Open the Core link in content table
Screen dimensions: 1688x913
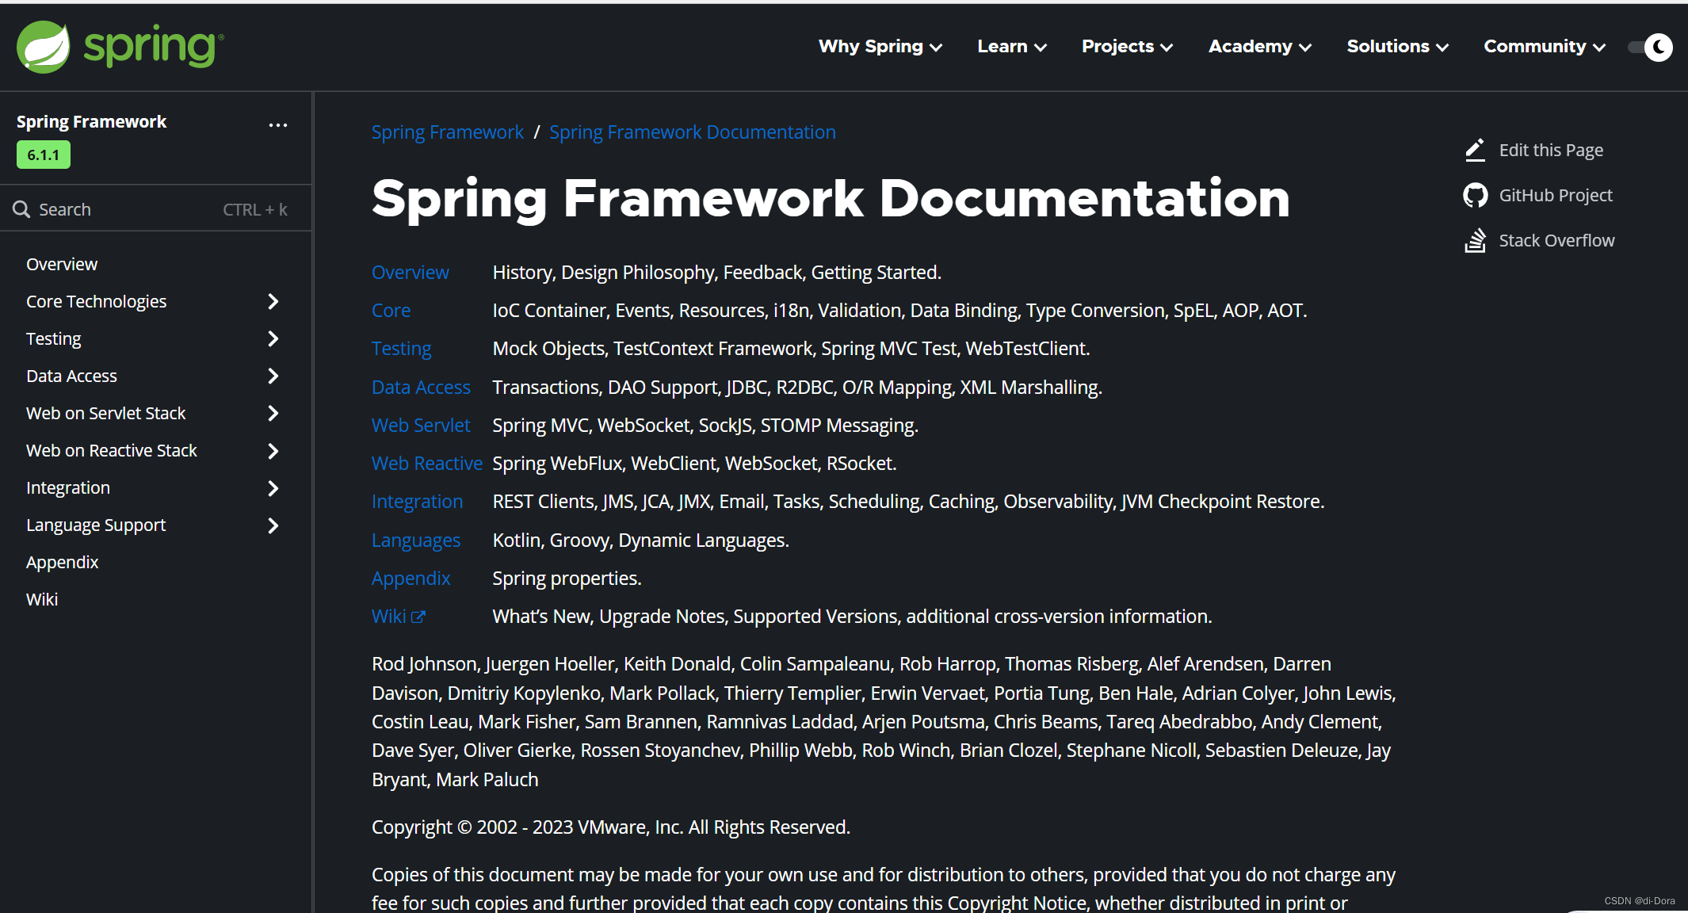[x=391, y=310]
